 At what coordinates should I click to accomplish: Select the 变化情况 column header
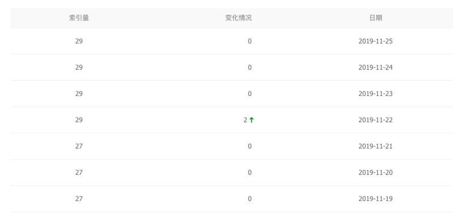click(x=238, y=18)
